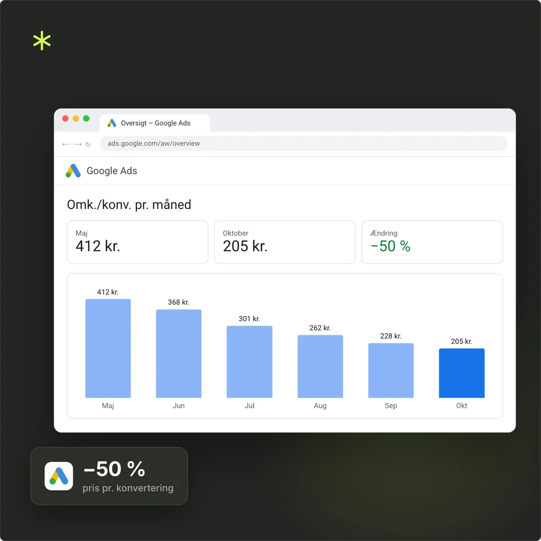Click the Google Ads header text
This screenshot has width=541, height=541.
click(x=112, y=171)
